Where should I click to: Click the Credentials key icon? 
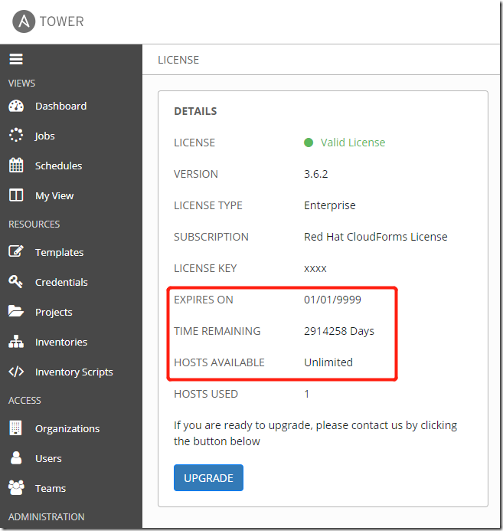tap(16, 282)
